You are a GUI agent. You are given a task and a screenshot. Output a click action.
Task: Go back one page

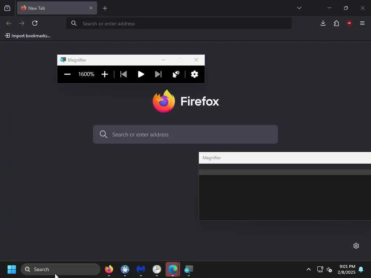[9, 23]
